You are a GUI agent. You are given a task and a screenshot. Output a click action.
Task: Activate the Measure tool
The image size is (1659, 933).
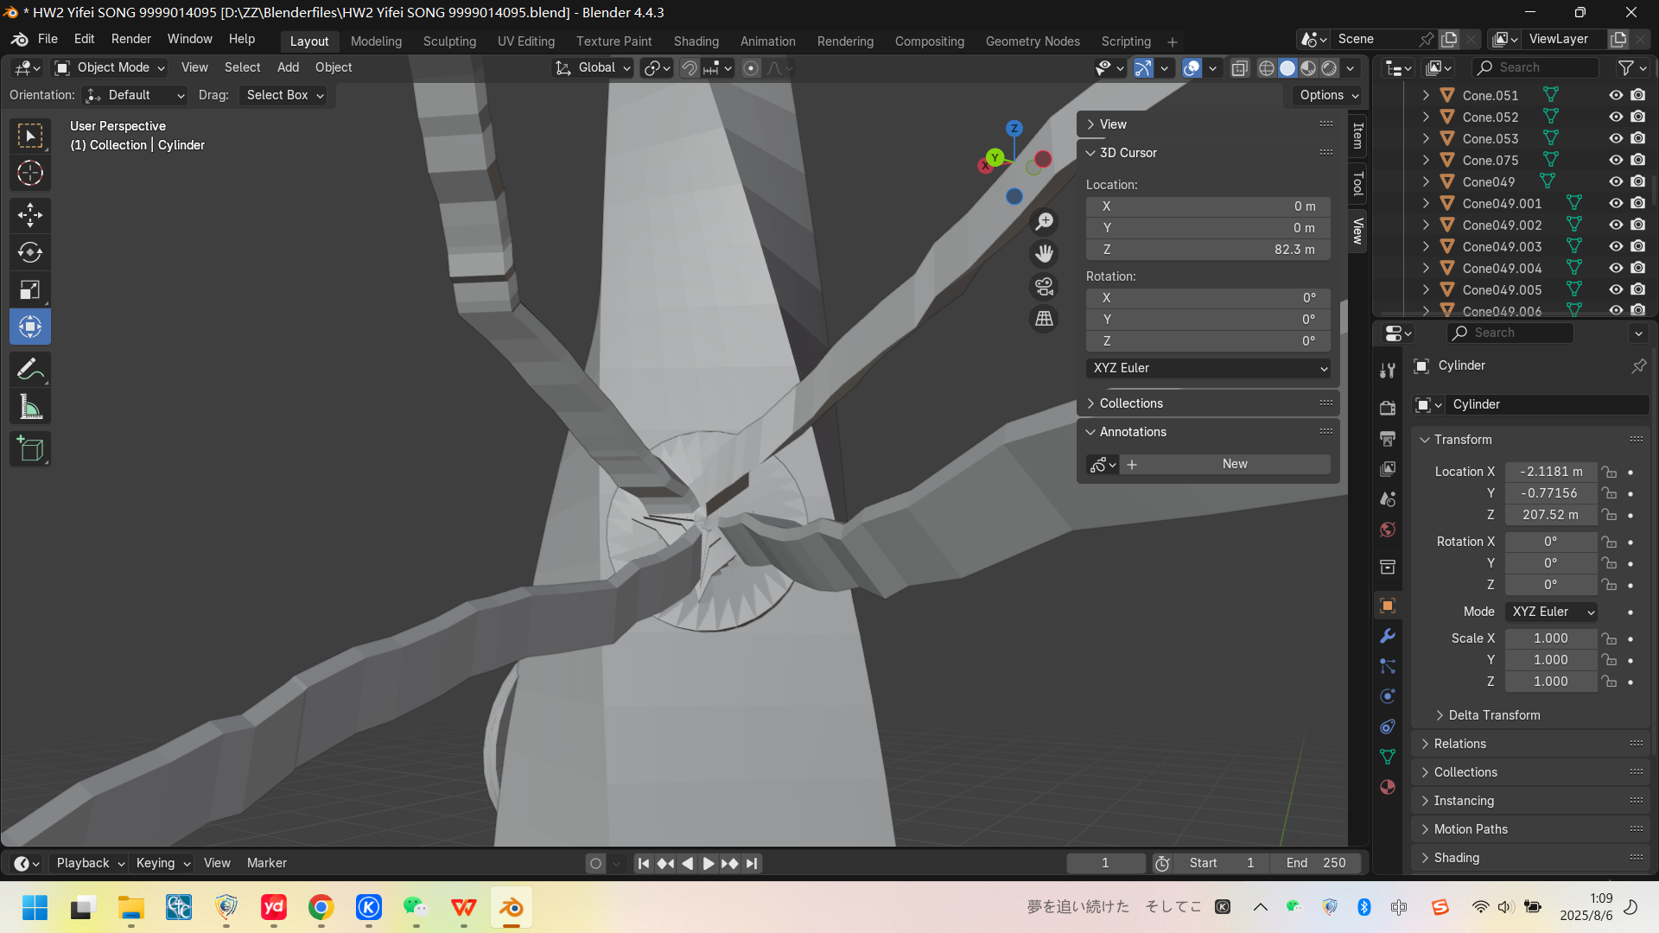[30, 407]
